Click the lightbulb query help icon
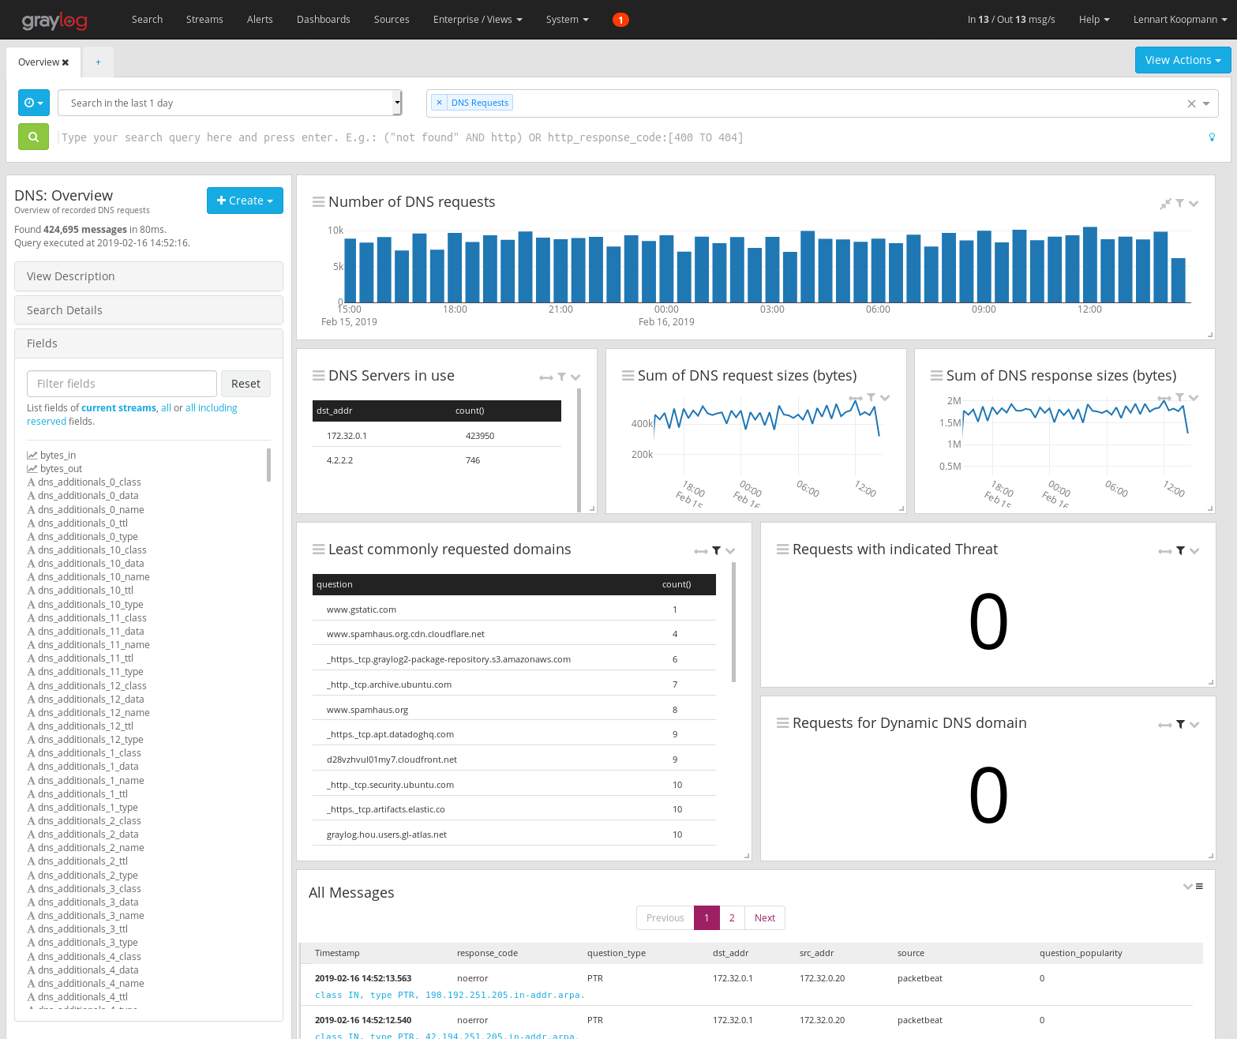The height and width of the screenshot is (1039, 1237). (1212, 137)
